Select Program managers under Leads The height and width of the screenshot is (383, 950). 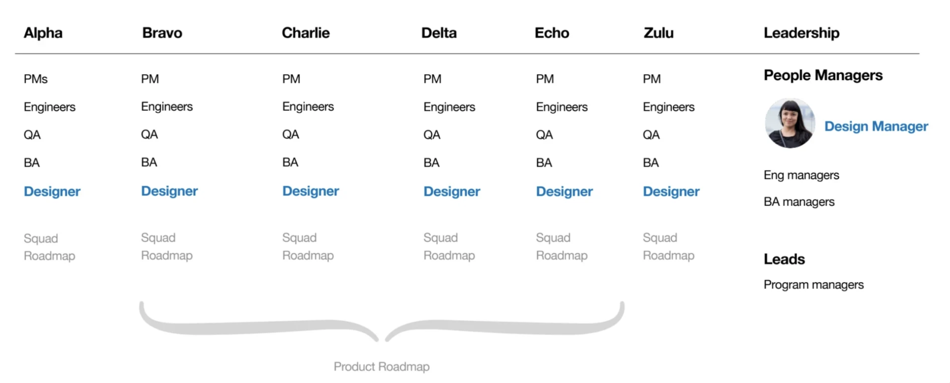814,285
